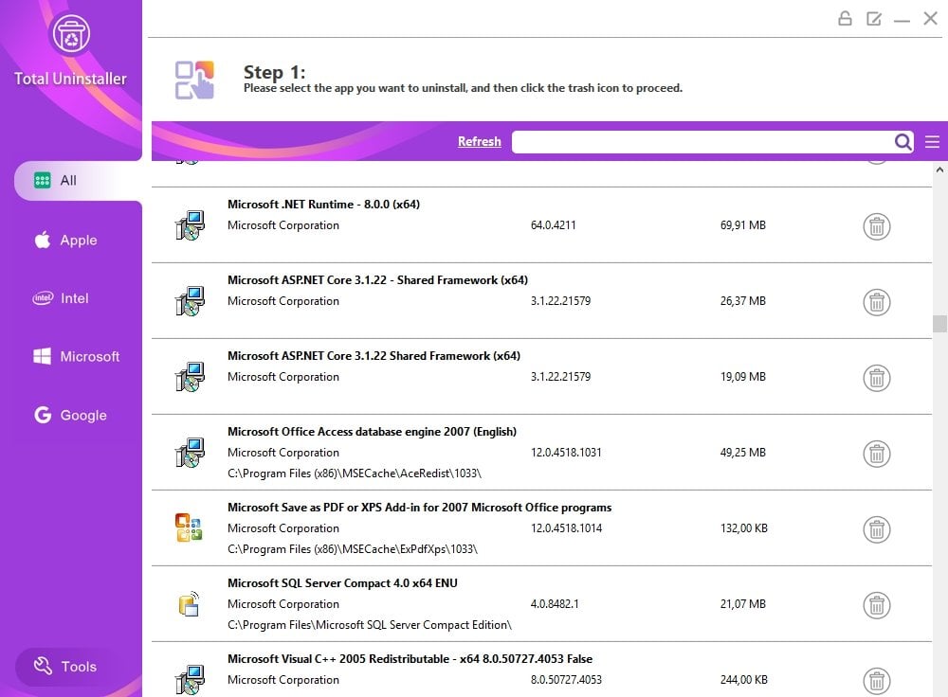Click the edit note icon in title bar
Image resolution: width=948 pixels, height=697 pixels.
coord(874,18)
